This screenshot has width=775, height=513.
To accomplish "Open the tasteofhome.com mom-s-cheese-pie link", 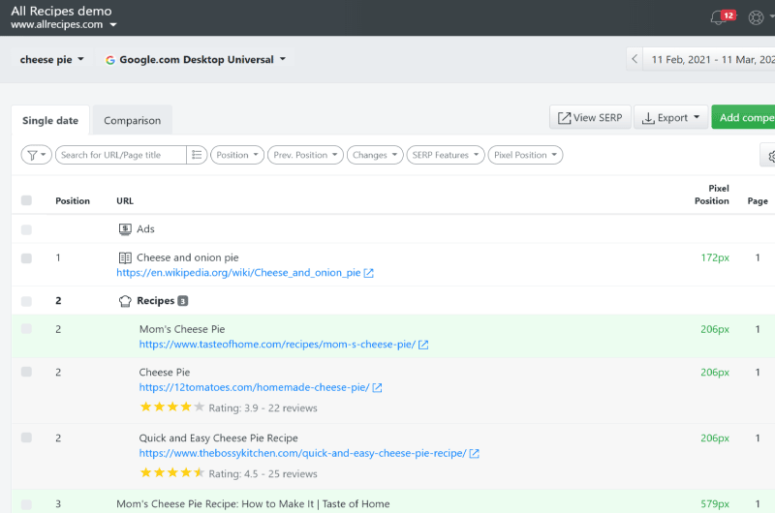I will tap(277, 345).
